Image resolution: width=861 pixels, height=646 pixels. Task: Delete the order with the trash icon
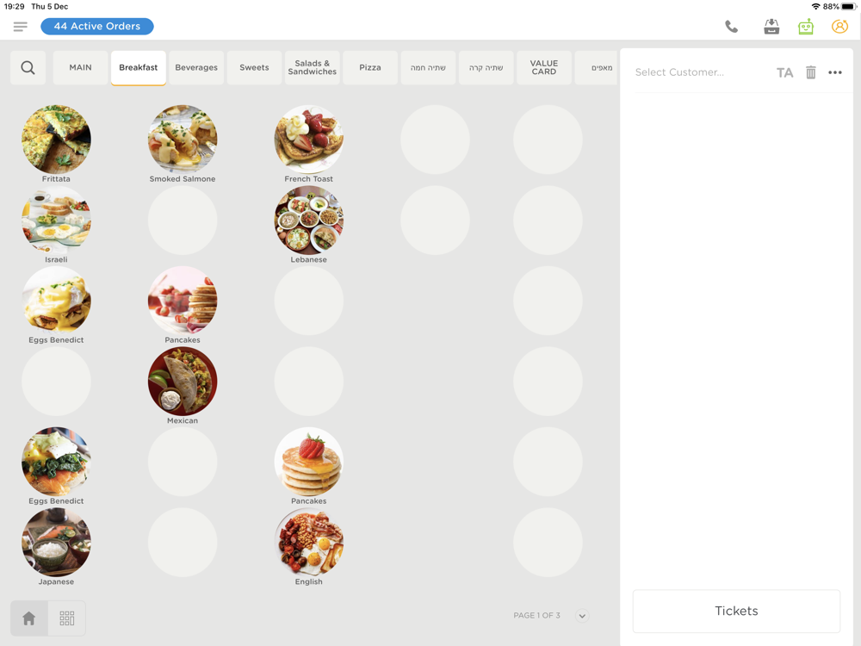(810, 72)
